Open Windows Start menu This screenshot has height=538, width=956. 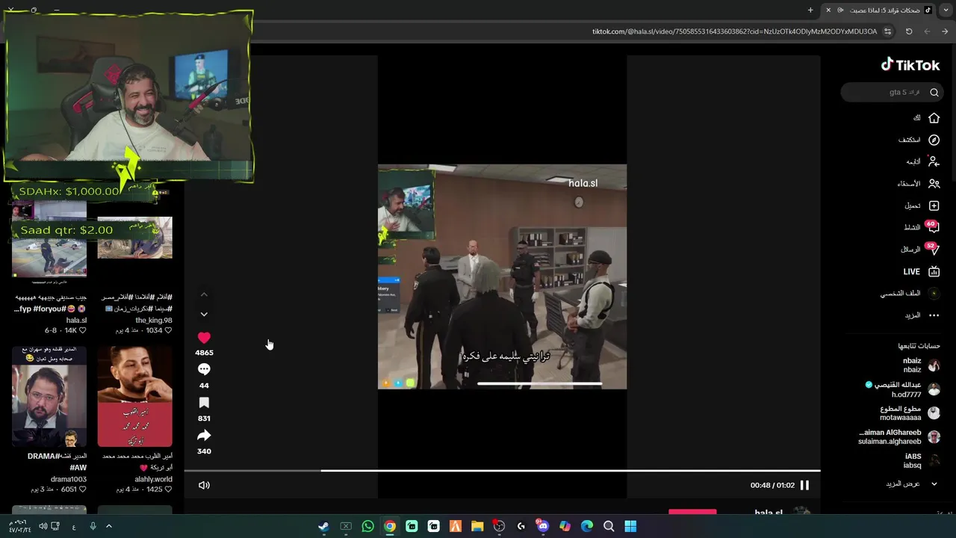(x=630, y=526)
